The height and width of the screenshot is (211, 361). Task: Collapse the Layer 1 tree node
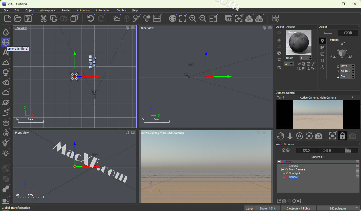coord(279,162)
